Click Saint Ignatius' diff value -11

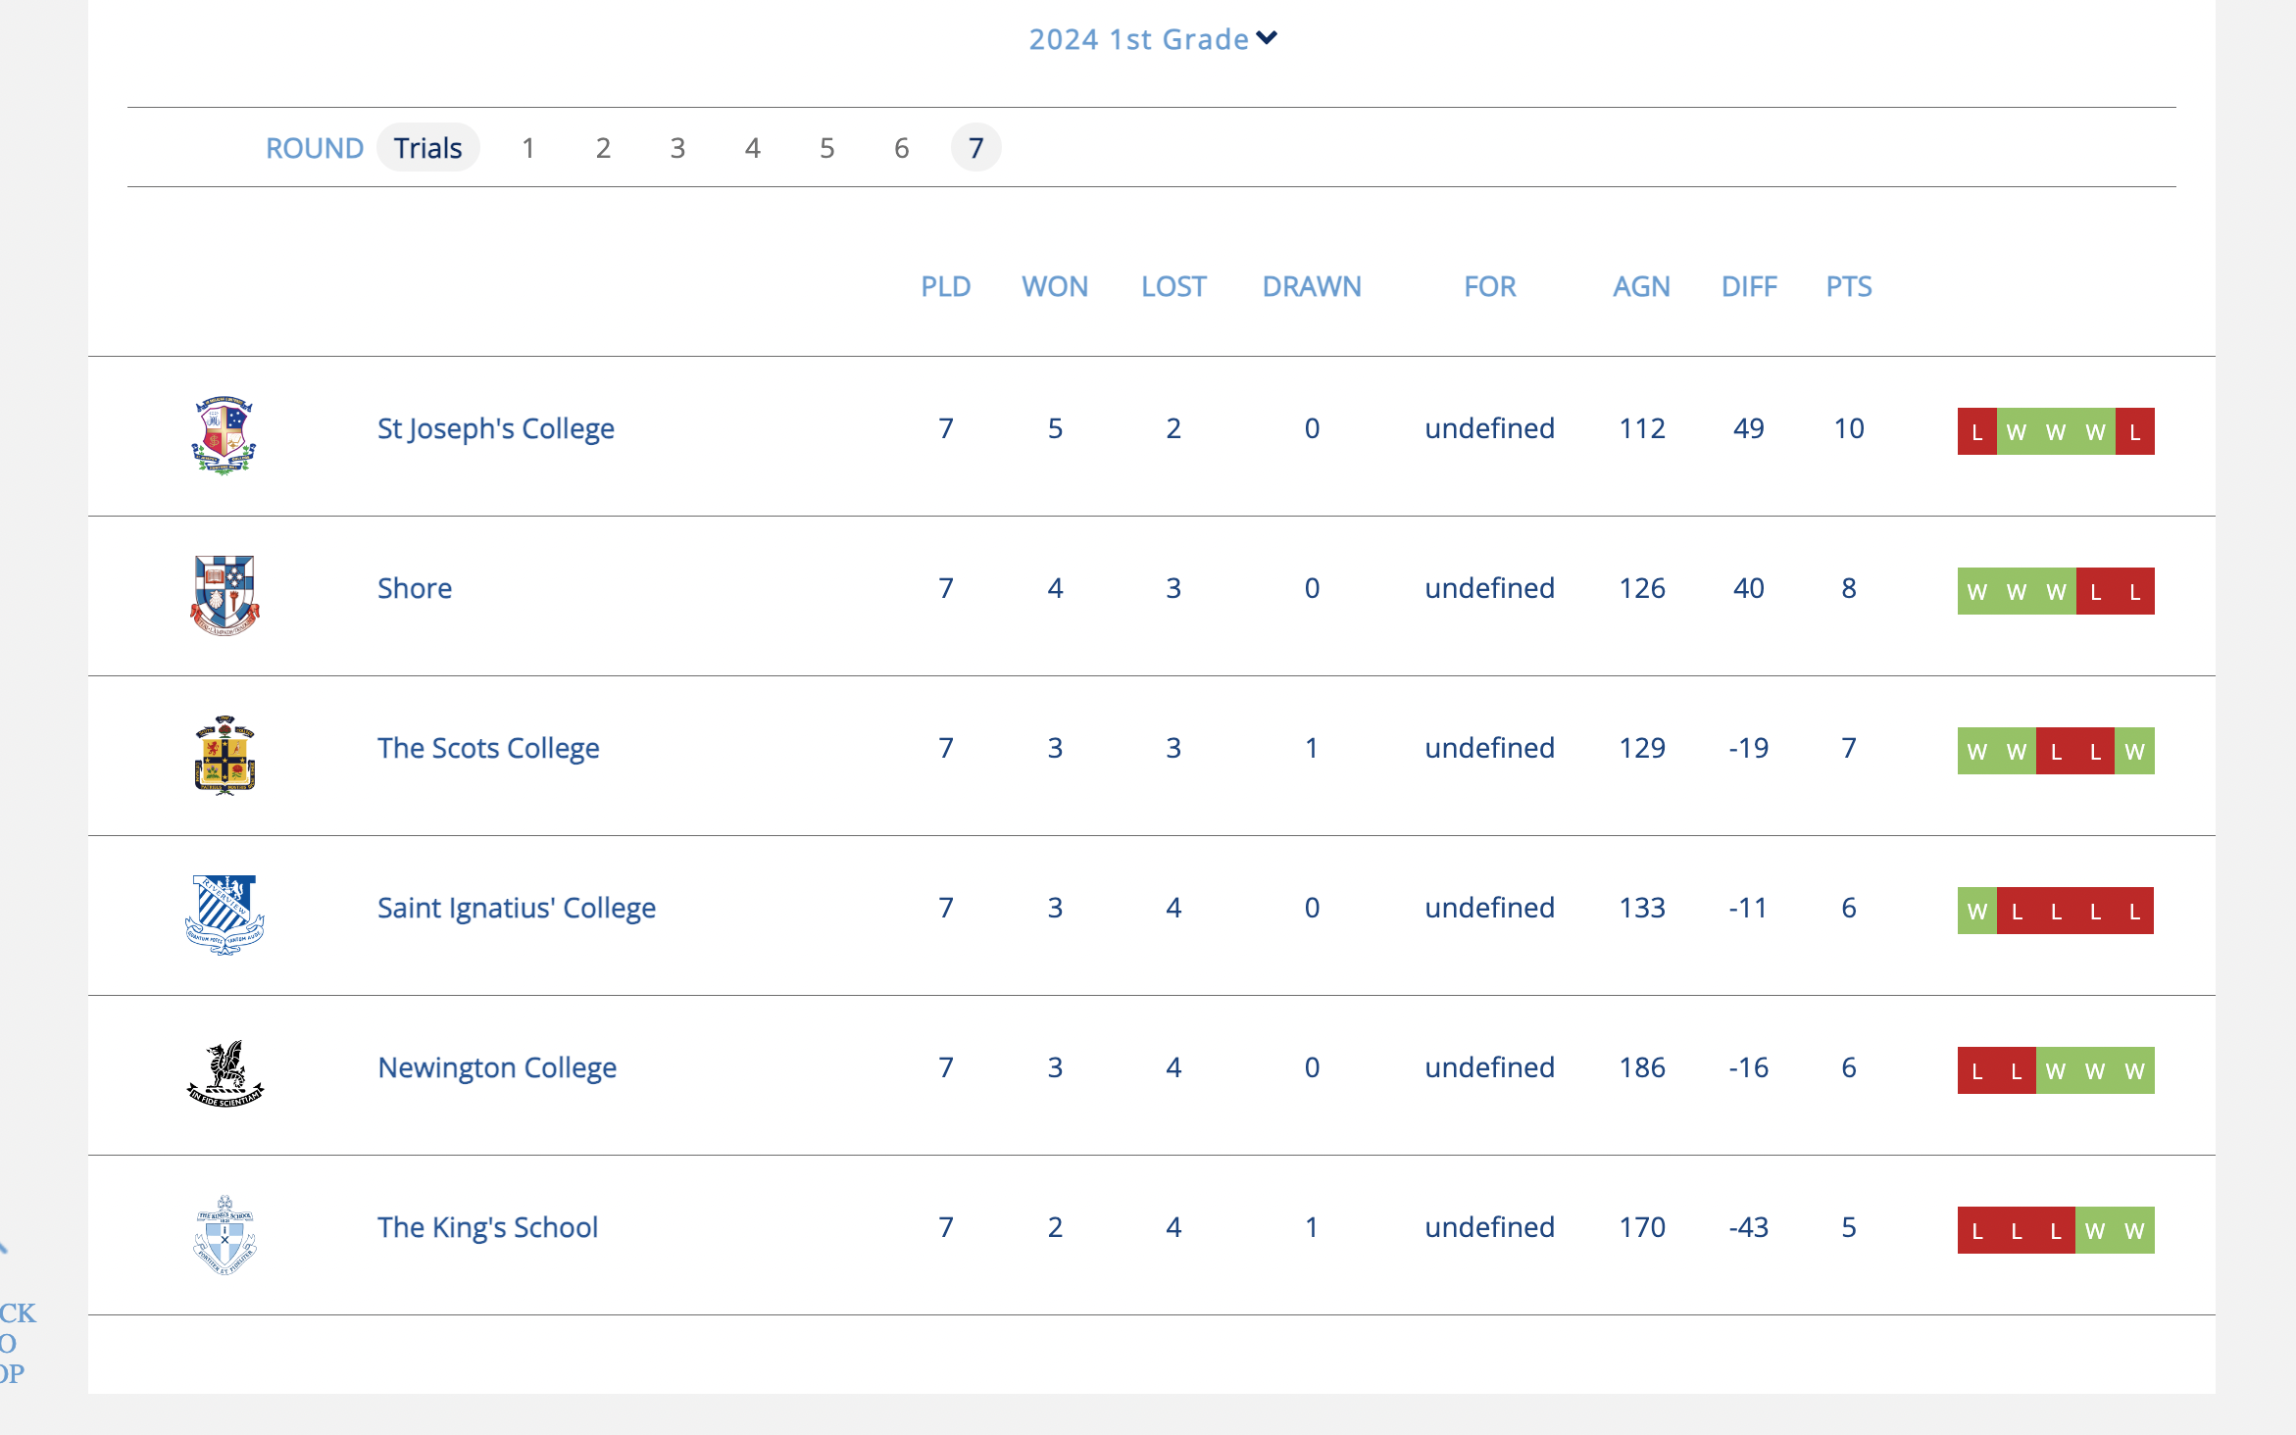tap(1749, 908)
